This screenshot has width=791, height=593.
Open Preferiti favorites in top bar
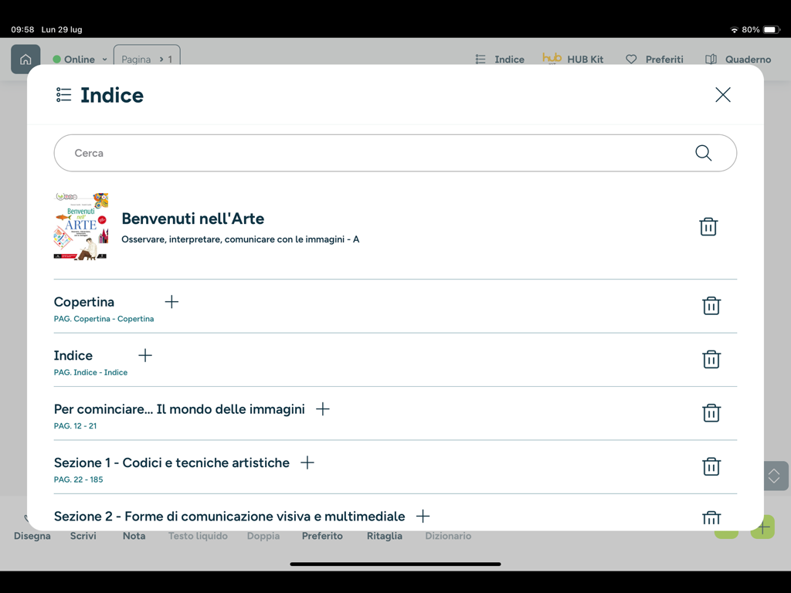(x=654, y=59)
